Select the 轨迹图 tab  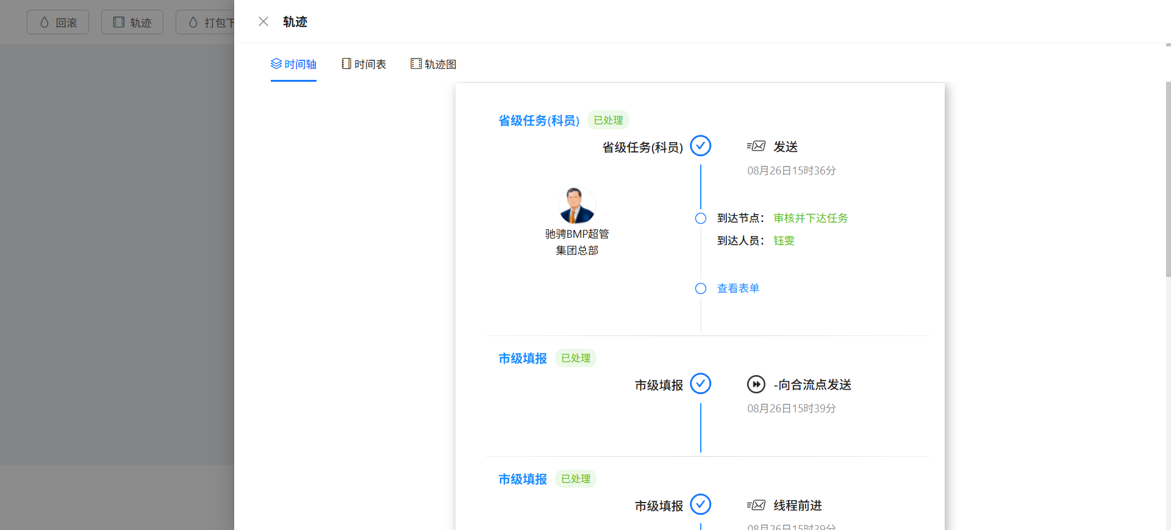434,64
